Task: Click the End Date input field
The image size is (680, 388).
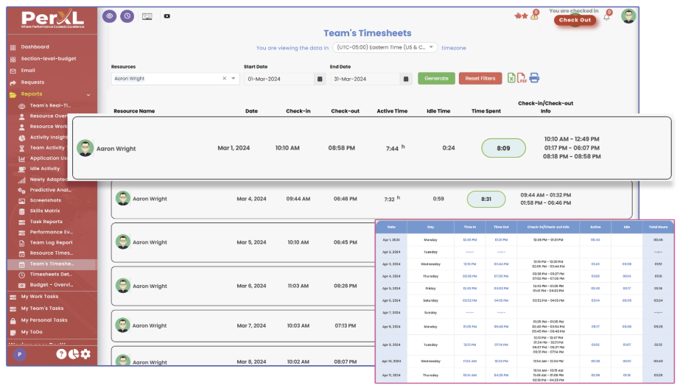Action: (x=365, y=79)
